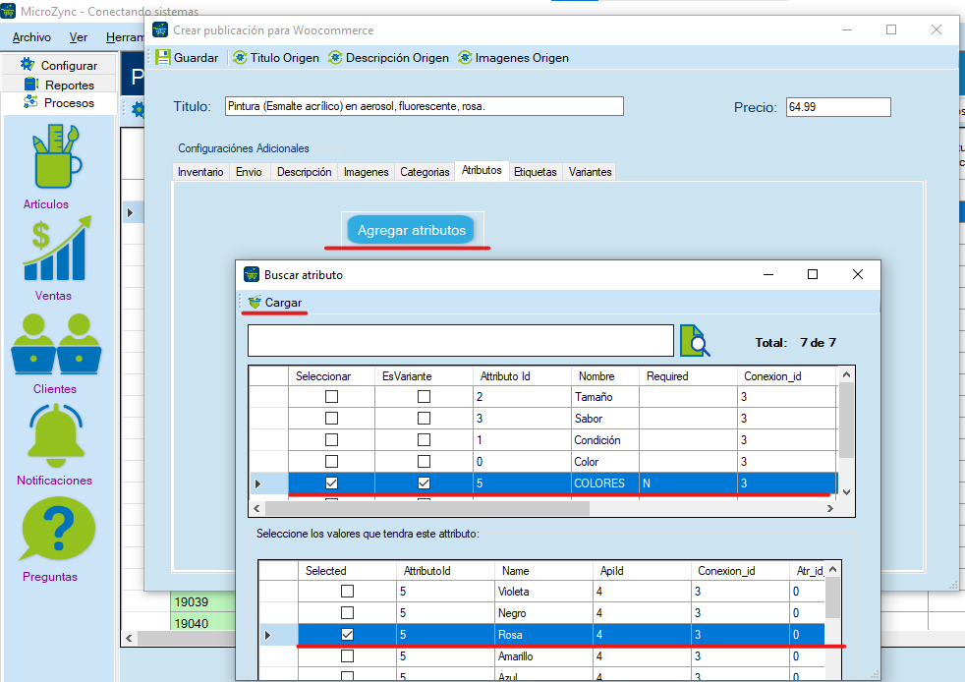The height and width of the screenshot is (682, 965).
Task: Toggle Seleccionar checkbox for Color row
Action: [332, 461]
